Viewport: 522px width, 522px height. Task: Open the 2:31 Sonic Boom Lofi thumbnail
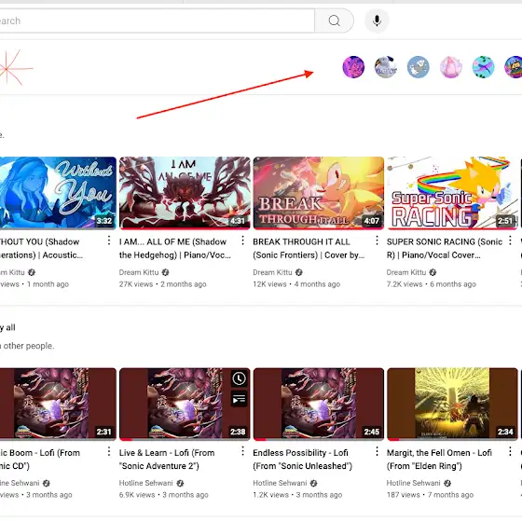point(58,404)
